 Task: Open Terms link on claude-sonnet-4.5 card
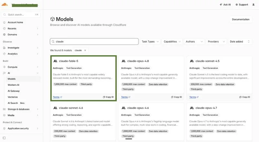(x=194, y=97)
